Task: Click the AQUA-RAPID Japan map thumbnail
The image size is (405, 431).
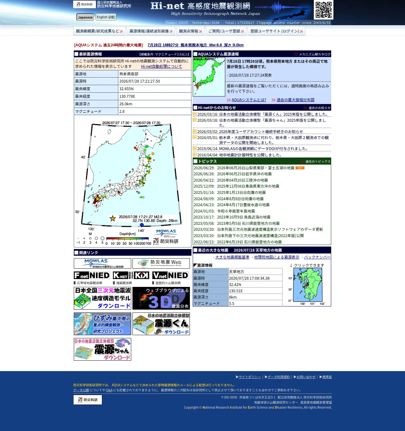Action: [209, 77]
